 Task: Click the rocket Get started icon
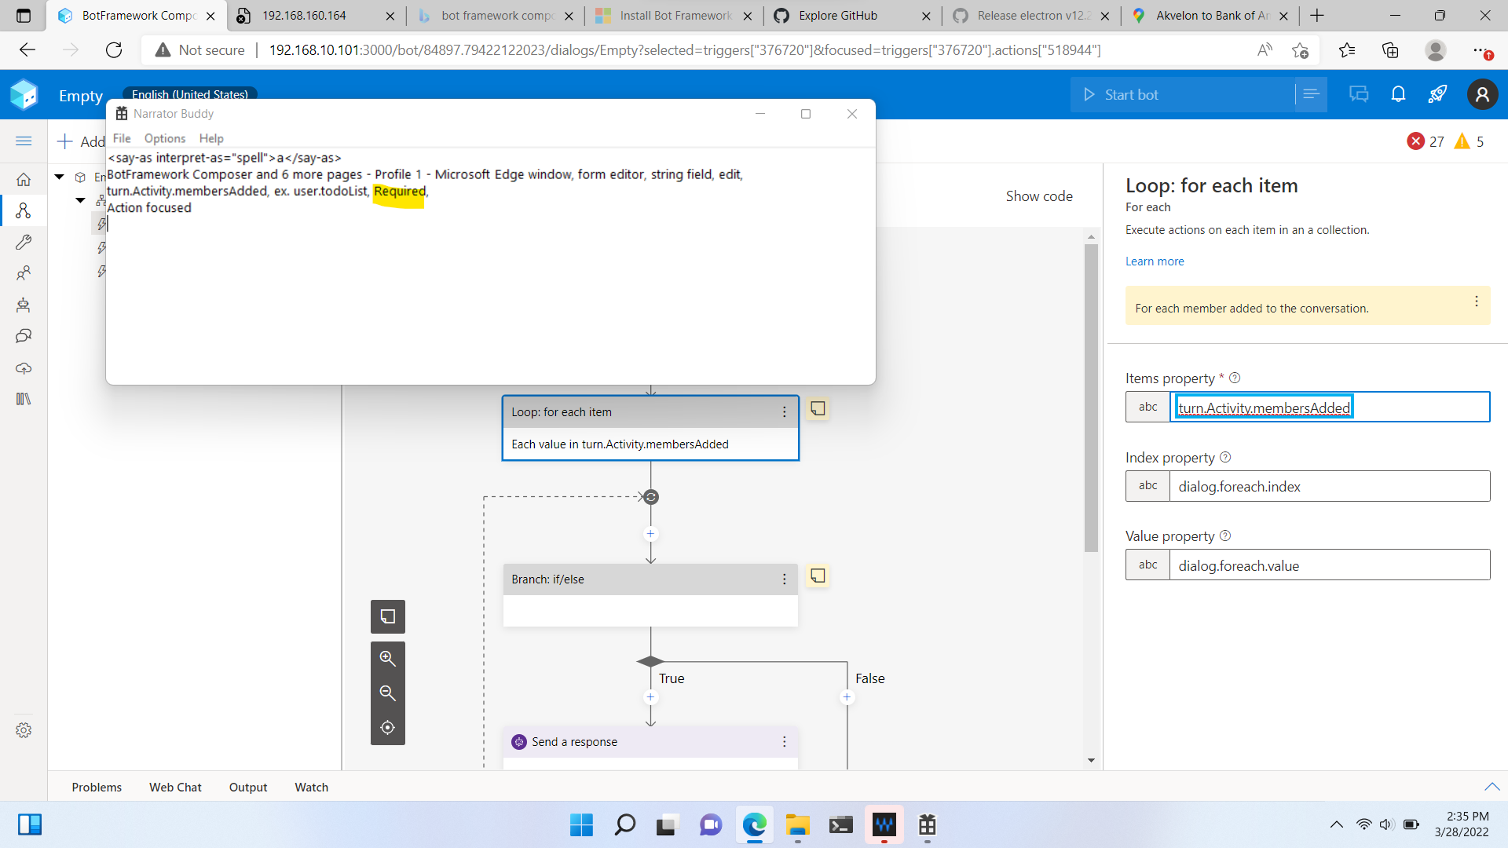tap(1437, 95)
